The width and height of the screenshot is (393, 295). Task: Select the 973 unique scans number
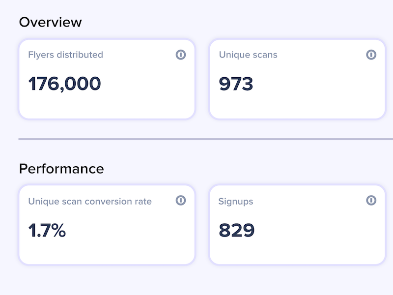[236, 84]
